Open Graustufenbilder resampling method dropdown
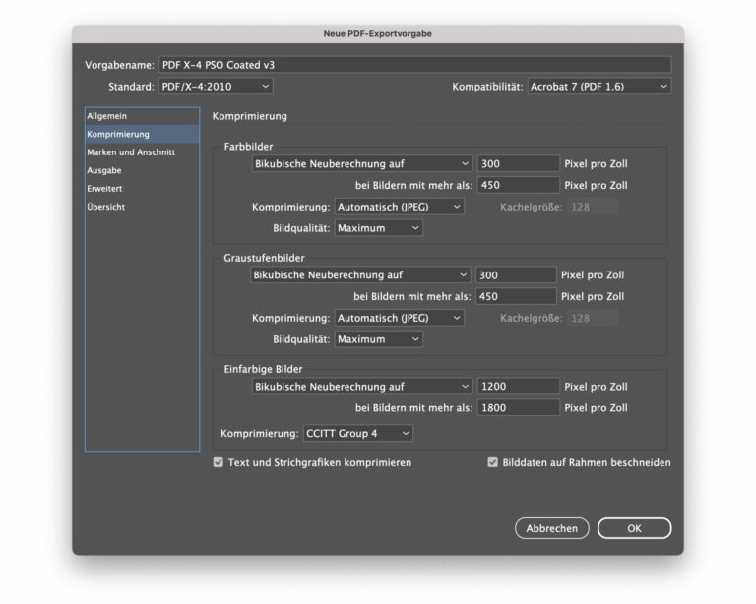The width and height of the screenshot is (756, 604). 360,275
